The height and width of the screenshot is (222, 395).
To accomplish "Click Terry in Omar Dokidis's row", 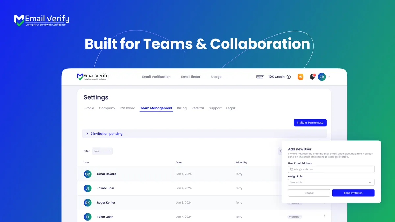I will click(239, 174).
